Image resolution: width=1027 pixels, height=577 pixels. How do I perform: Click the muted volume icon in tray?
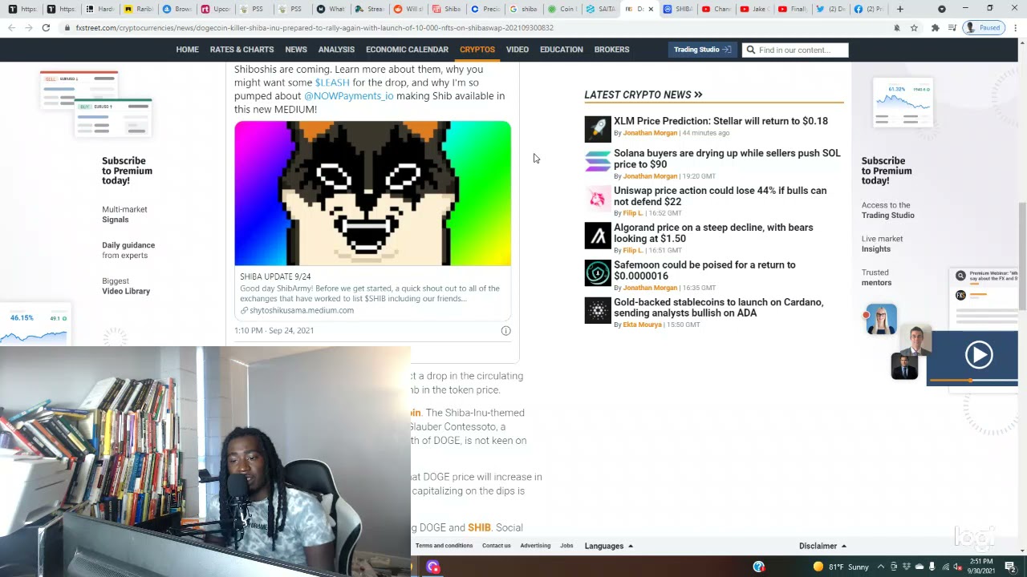[x=958, y=567]
